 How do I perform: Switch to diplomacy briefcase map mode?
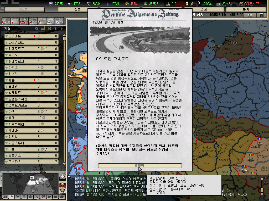coord(56,197)
